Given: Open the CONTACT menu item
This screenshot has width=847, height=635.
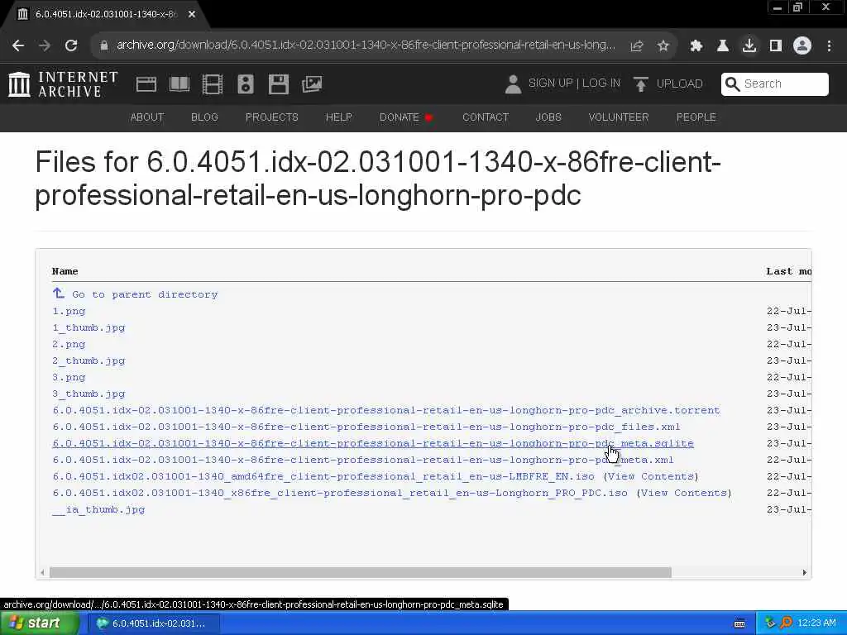Looking at the screenshot, I should pos(486,117).
